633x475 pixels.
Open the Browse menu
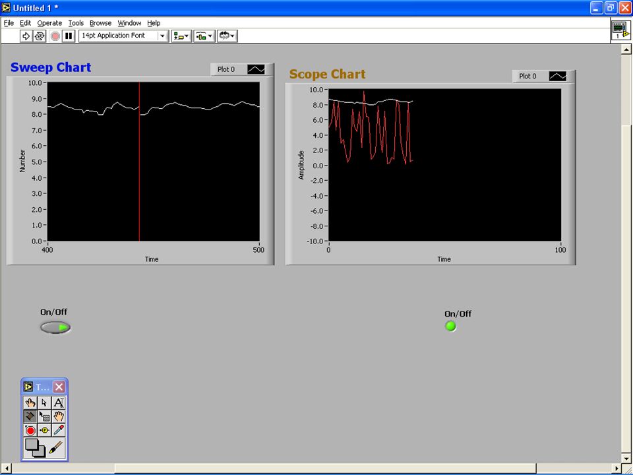tap(100, 23)
